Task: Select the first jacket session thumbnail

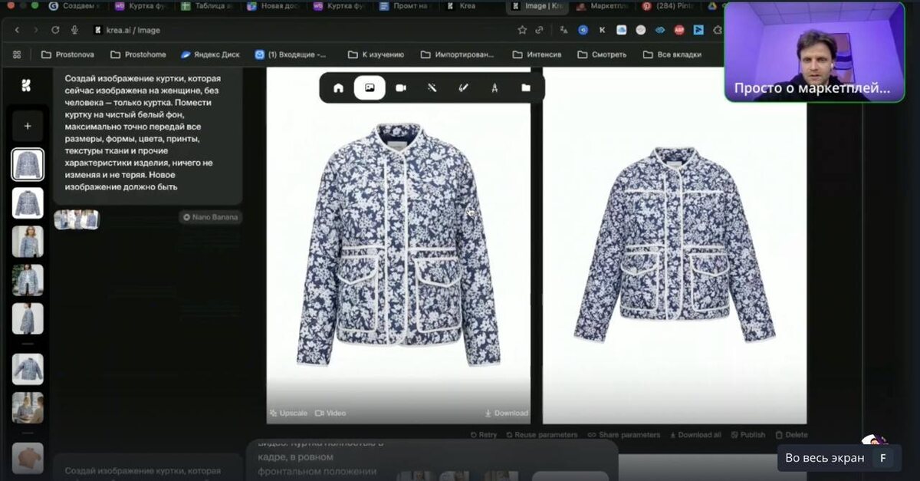Action: (28, 164)
